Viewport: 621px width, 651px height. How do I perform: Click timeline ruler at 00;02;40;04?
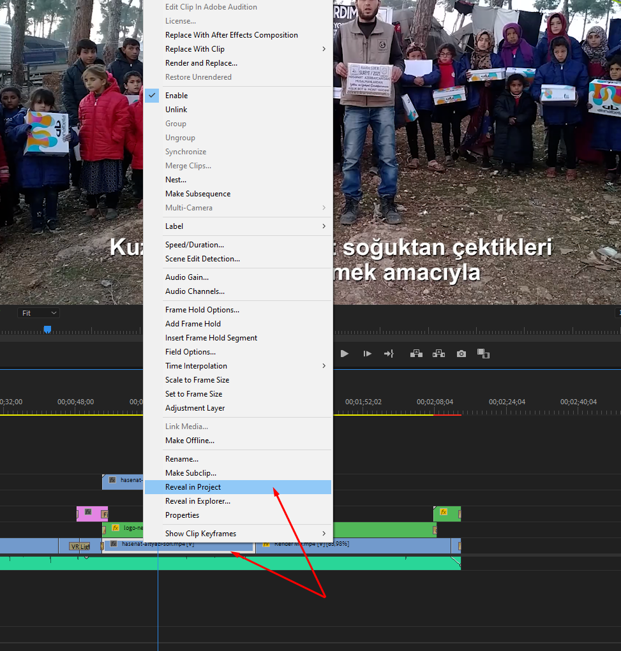click(579, 402)
